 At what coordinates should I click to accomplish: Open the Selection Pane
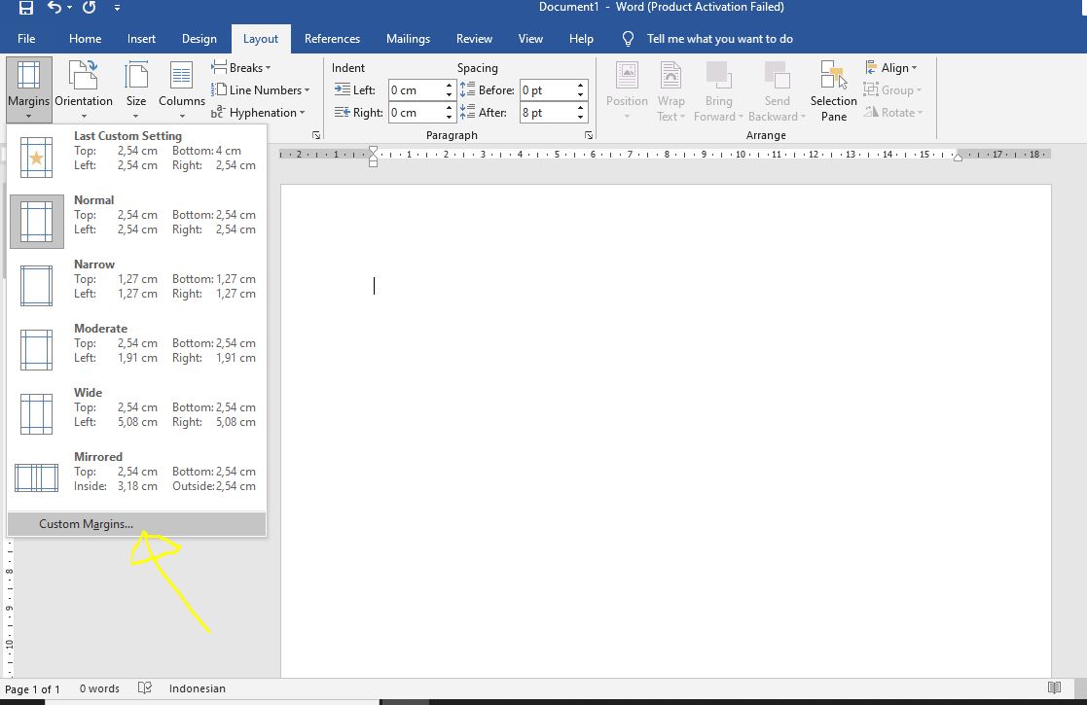pos(833,89)
